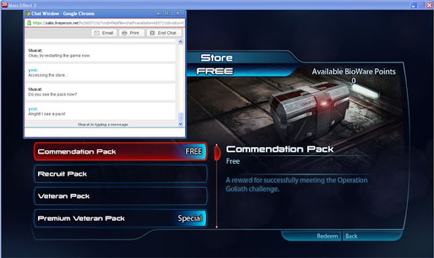
Task: Click the green padlock in address bar
Action: pyautogui.click(x=29, y=23)
